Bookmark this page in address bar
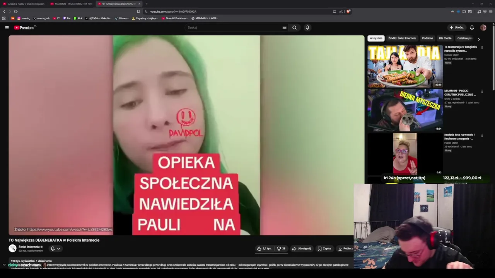This screenshot has height=278, width=495. pos(138,12)
